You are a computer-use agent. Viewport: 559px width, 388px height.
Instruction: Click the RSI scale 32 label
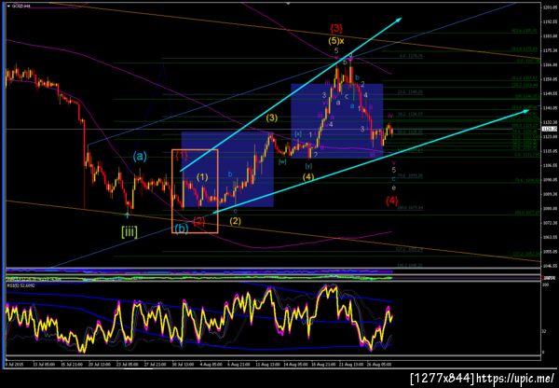pyautogui.click(x=544, y=332)
